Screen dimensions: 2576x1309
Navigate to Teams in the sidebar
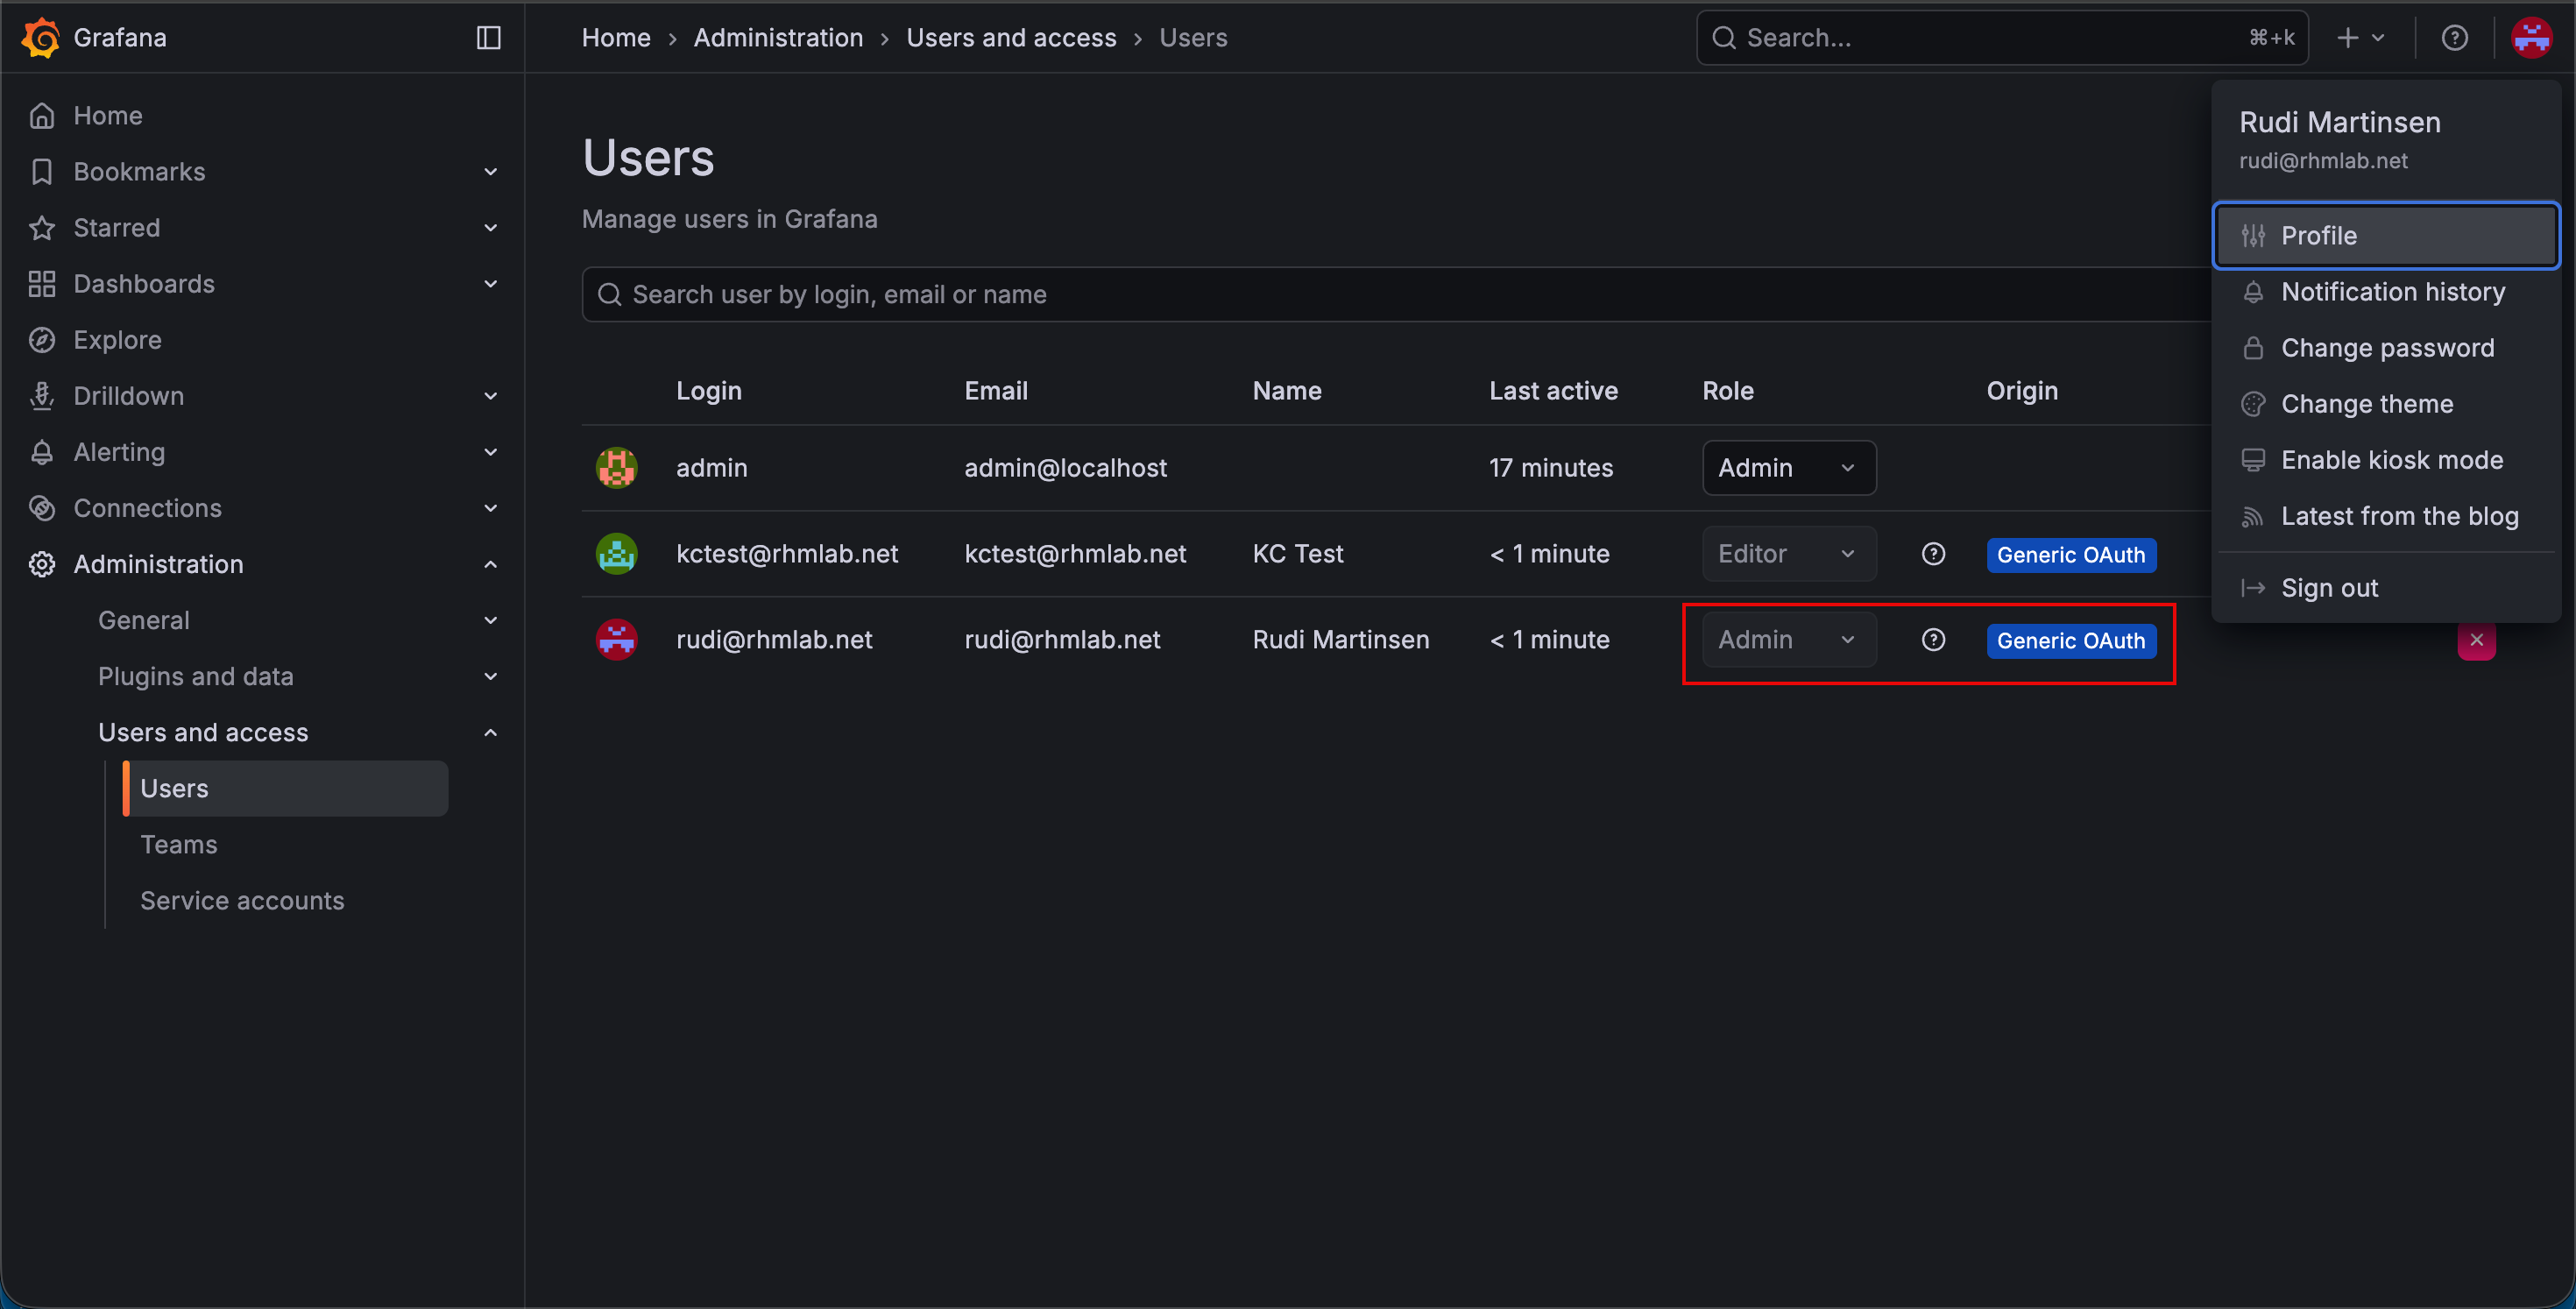coord(178,844)
